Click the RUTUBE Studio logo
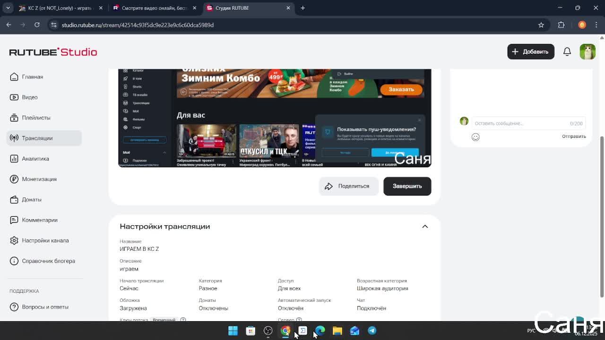 point(53,52)
